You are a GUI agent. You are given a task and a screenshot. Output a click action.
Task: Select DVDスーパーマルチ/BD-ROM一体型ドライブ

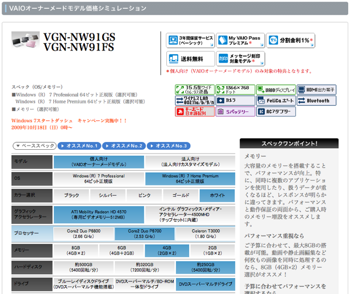click(x=145, y=284)
